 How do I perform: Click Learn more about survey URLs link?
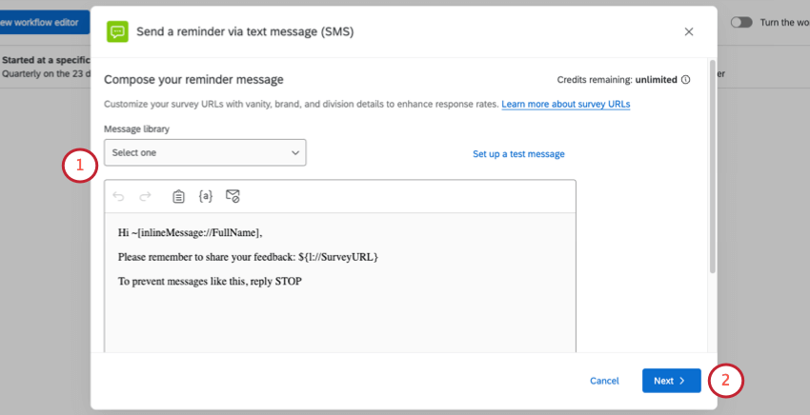pos(566,104)
